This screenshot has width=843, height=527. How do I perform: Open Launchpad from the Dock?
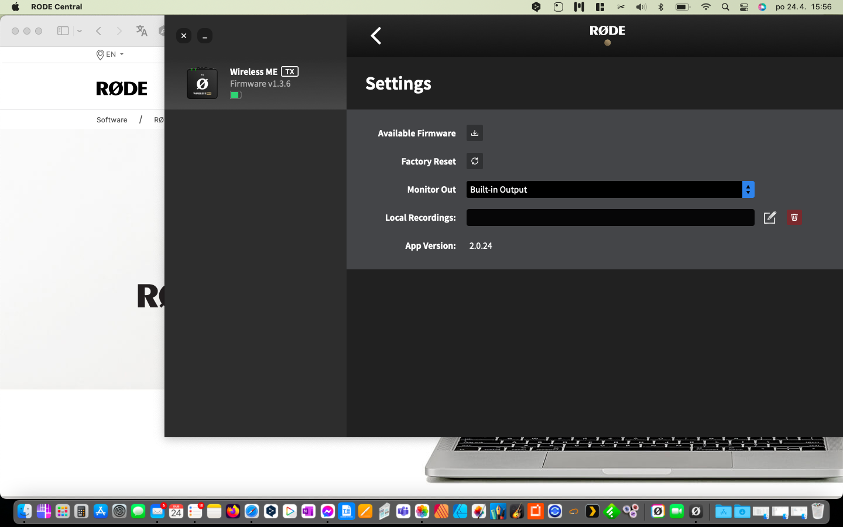click(62, 511)
